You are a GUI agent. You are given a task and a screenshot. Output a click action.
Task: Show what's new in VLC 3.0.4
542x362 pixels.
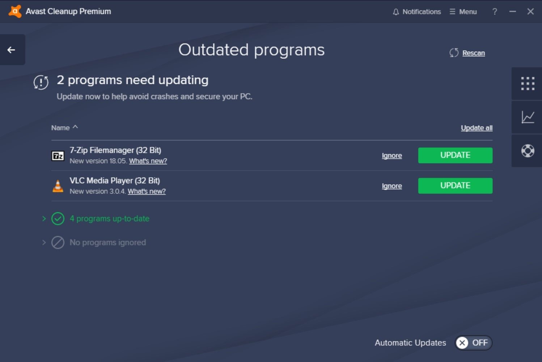147,191
